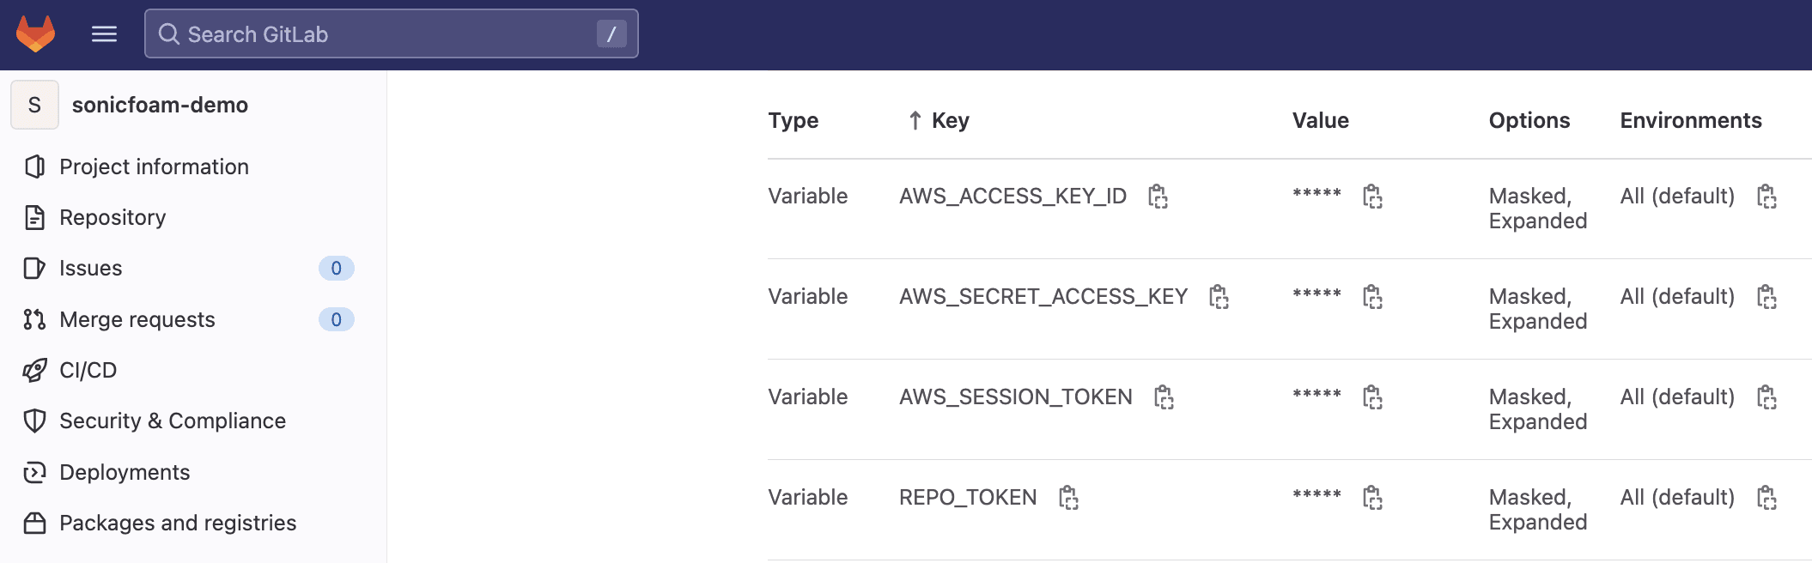Copy the AWS_SECRET_ACCESS_KEY key name
Image resolution: width=1812 pixels, height=563 pixels.
coord(1219,297)
